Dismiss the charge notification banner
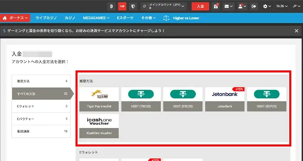The height and width of the screenshot is (161, 303). coord(297,31)
